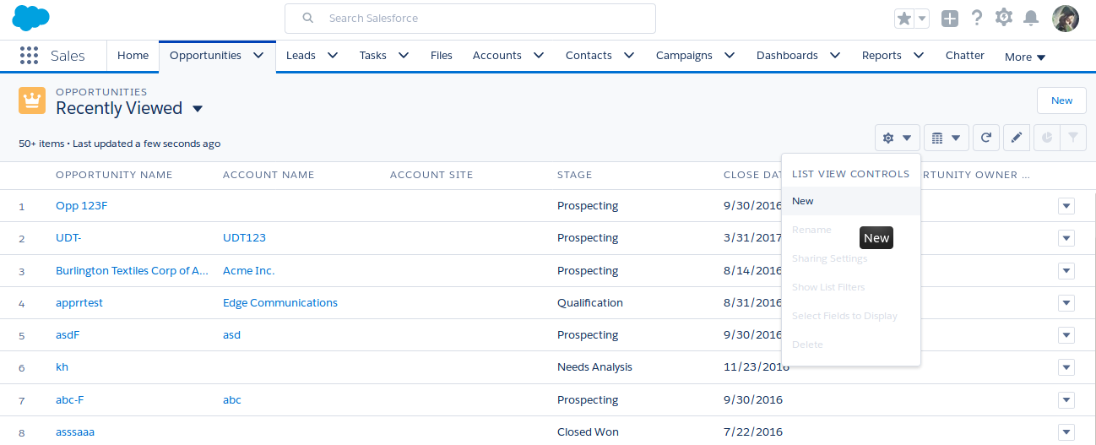This screenshot has height=445, width=1096.
Task: Select New in List View Controls menu
Action: (x=803, y=201)
